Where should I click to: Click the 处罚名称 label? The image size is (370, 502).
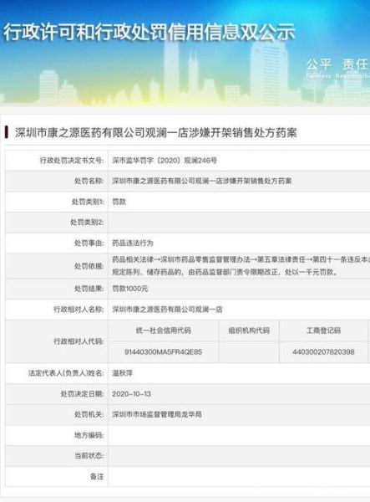tap(89, 181)
